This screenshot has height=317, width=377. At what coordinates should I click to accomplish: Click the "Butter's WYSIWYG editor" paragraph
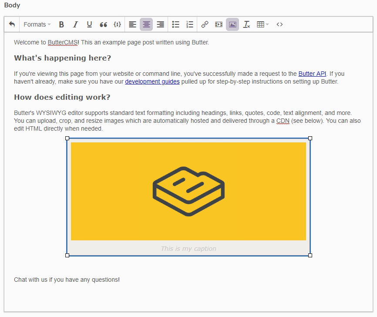point(187,121)
